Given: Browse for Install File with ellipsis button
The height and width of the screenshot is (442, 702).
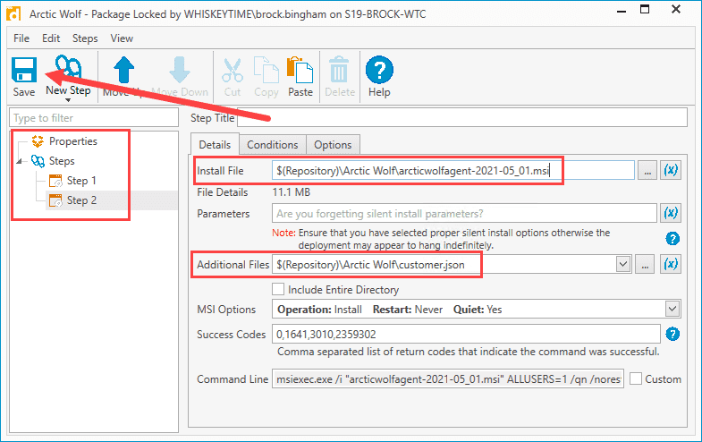Looking at the screenshot, I should (x=647, y=171).
